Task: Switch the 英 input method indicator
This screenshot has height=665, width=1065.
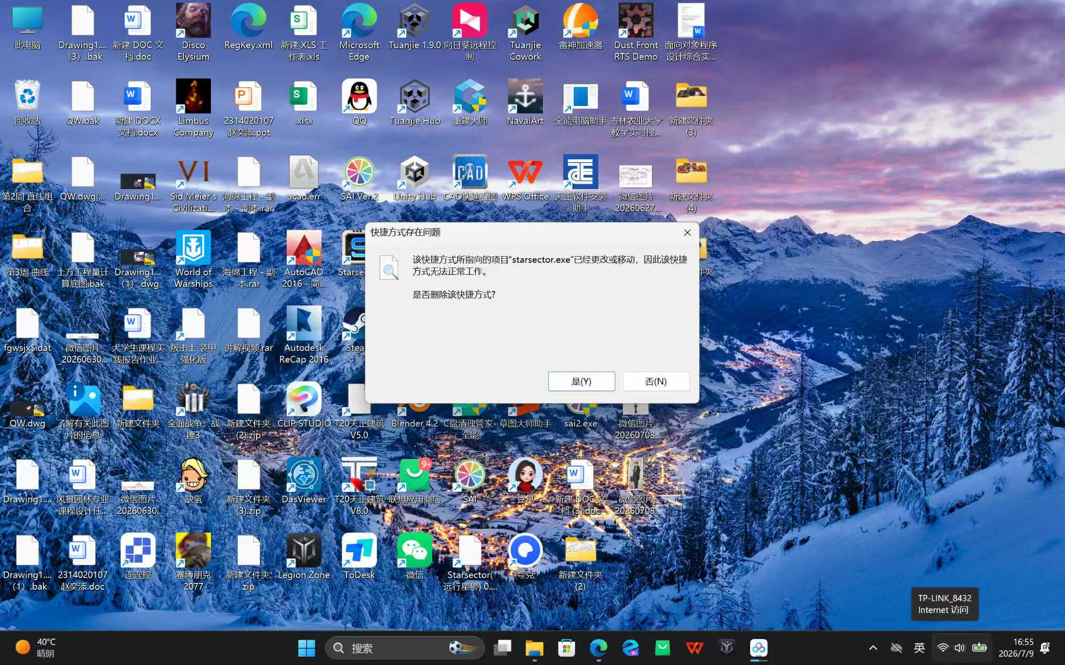Action: click(919, 648)
